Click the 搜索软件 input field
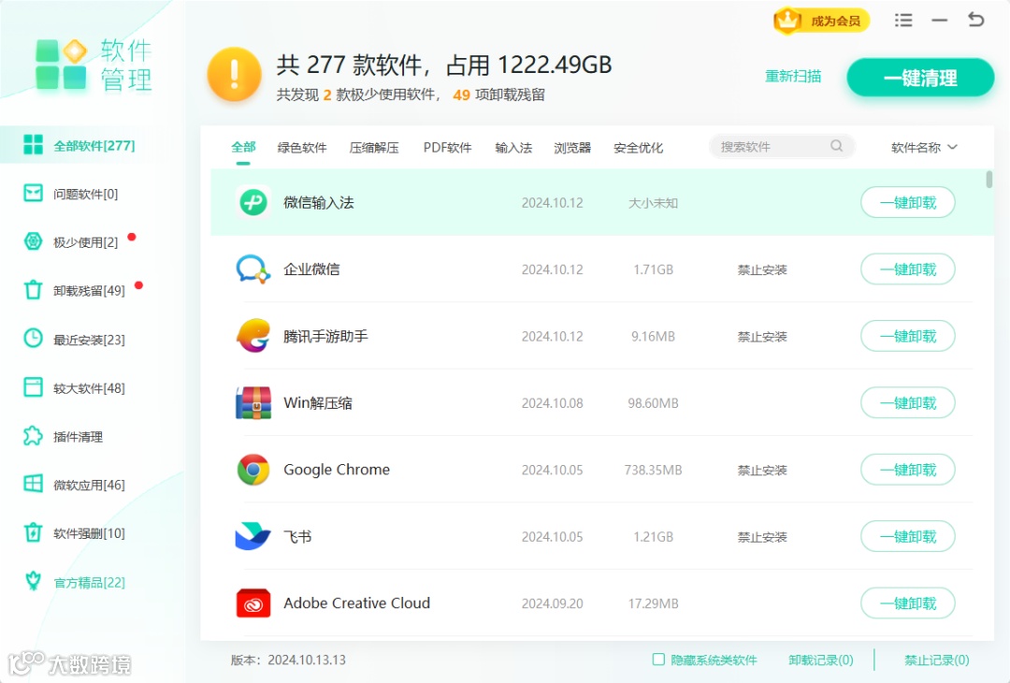This screenshot has height=683, width=1010. [x=781, y=146]
